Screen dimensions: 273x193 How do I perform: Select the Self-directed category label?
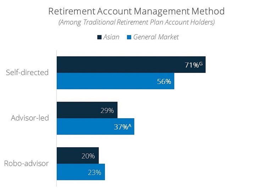[27, 73]
